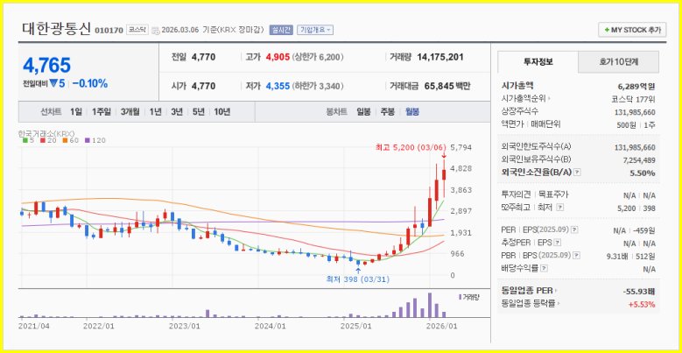The image size is (682, 353).
Task: Click help icon next to PER EPS(2025.09)
Action: pyautogui.click(x=575, y=229)
